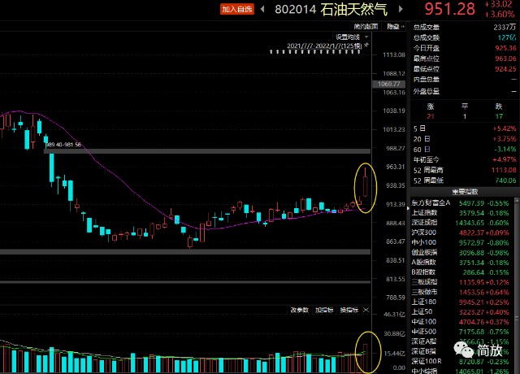This screenshot has width=520, height=374.
Task: Click the 60日 change -3.14%
Action: pyautogui.click(x=505, y=150)
